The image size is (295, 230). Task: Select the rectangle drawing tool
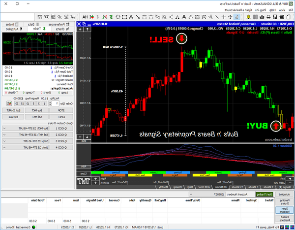click(124, 17)
